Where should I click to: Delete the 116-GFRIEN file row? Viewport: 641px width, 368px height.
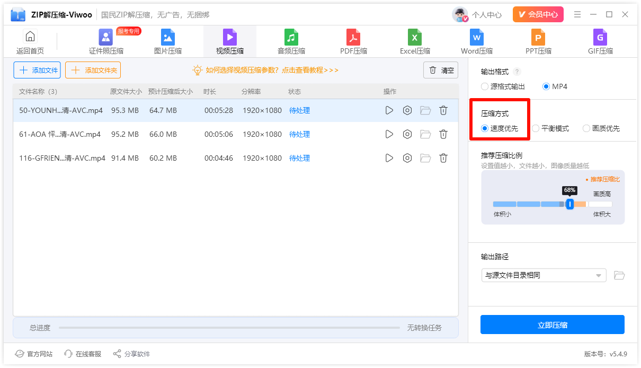tap(443, 158)
